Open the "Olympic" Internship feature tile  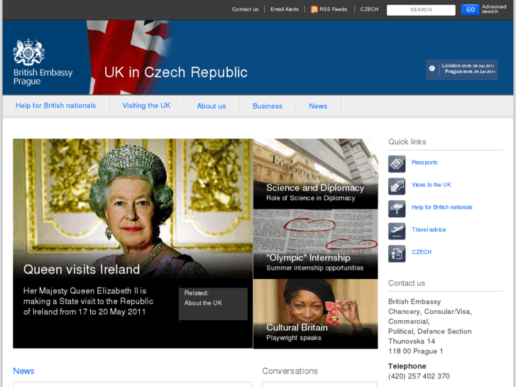pyautogui.click(x=315, y=244)
